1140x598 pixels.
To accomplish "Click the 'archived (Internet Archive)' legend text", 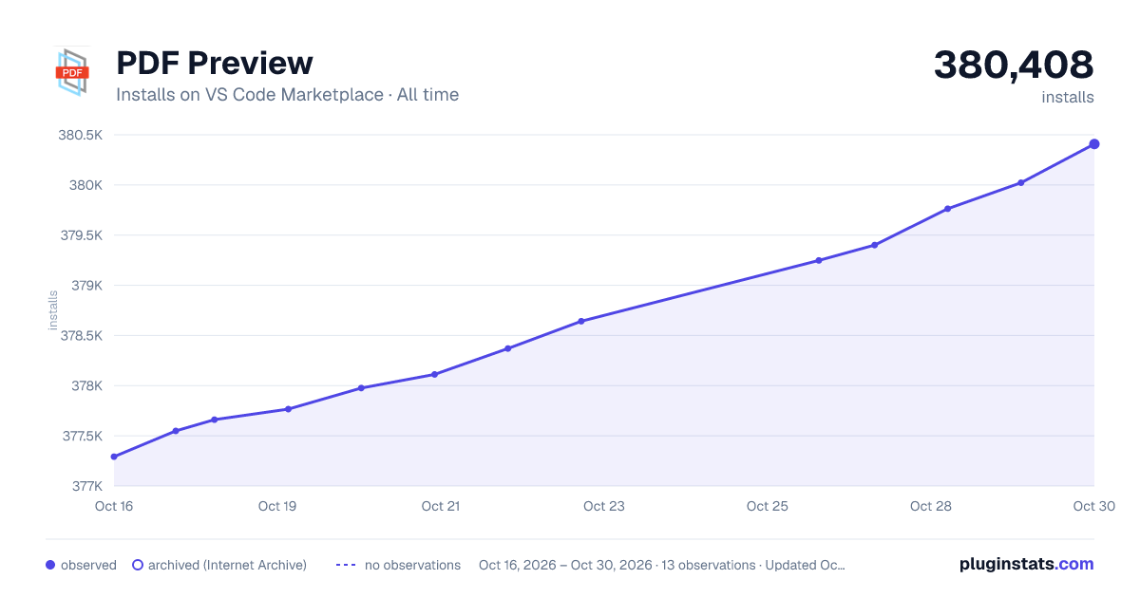I will pos(227,565).
